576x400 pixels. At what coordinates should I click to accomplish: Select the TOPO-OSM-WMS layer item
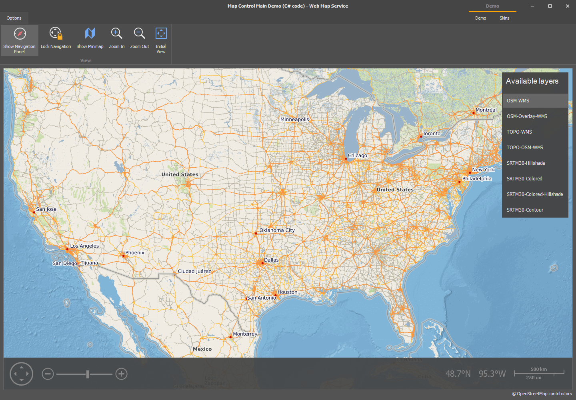point(524,147)
